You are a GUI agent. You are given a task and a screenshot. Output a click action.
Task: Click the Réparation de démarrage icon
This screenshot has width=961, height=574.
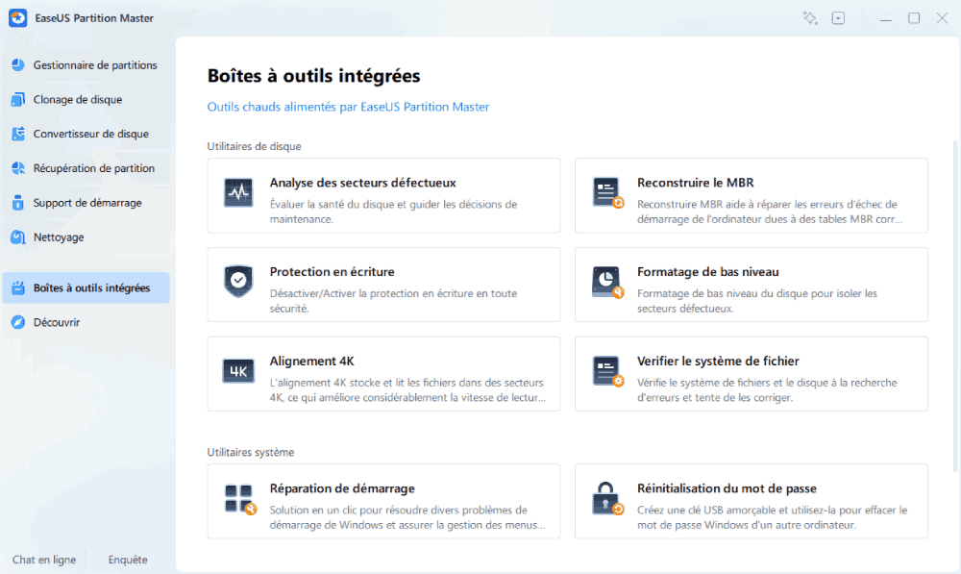(239, 499)
